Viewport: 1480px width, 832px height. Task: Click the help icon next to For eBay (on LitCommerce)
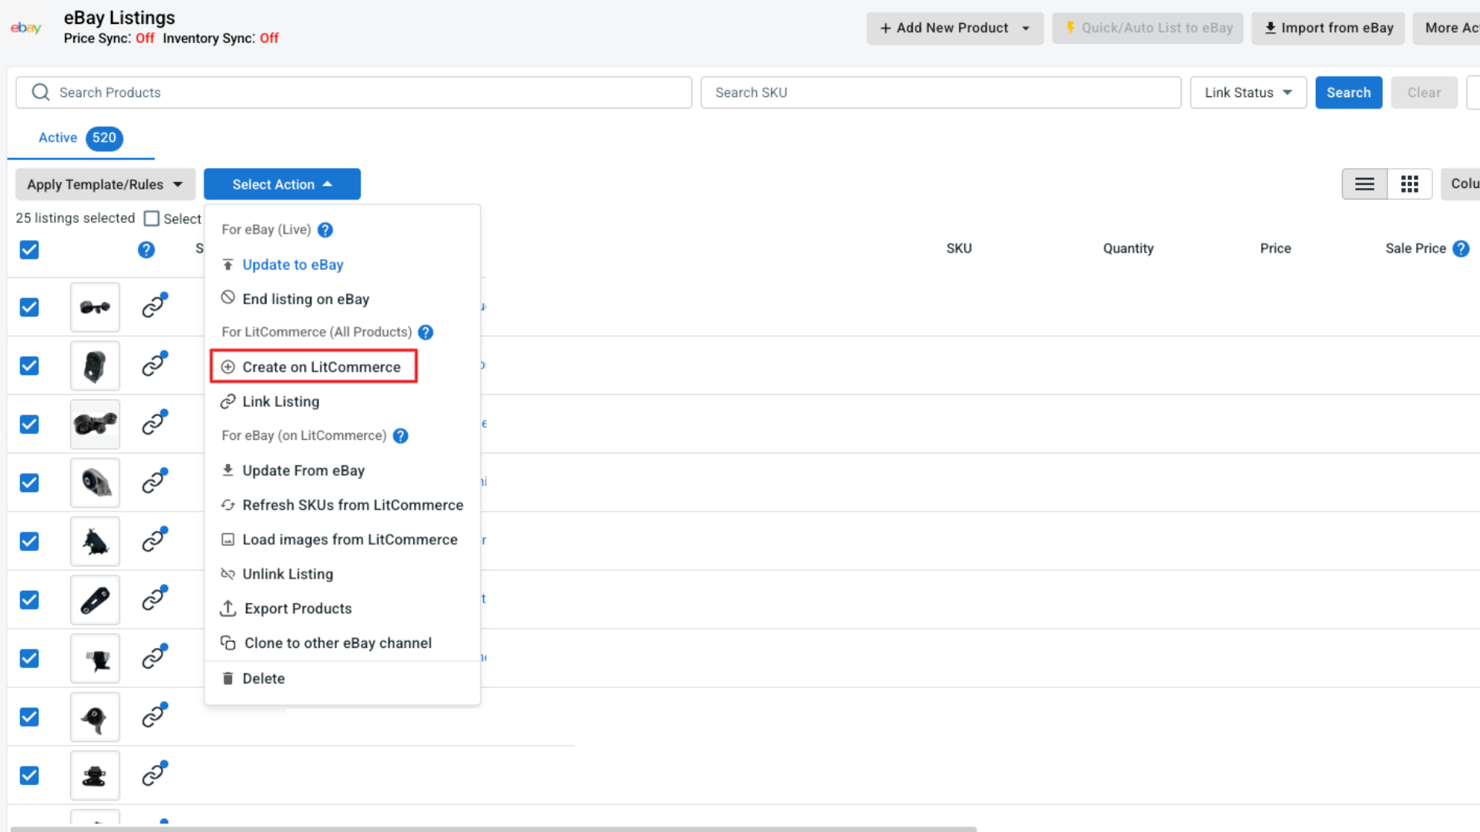[400, 435]
